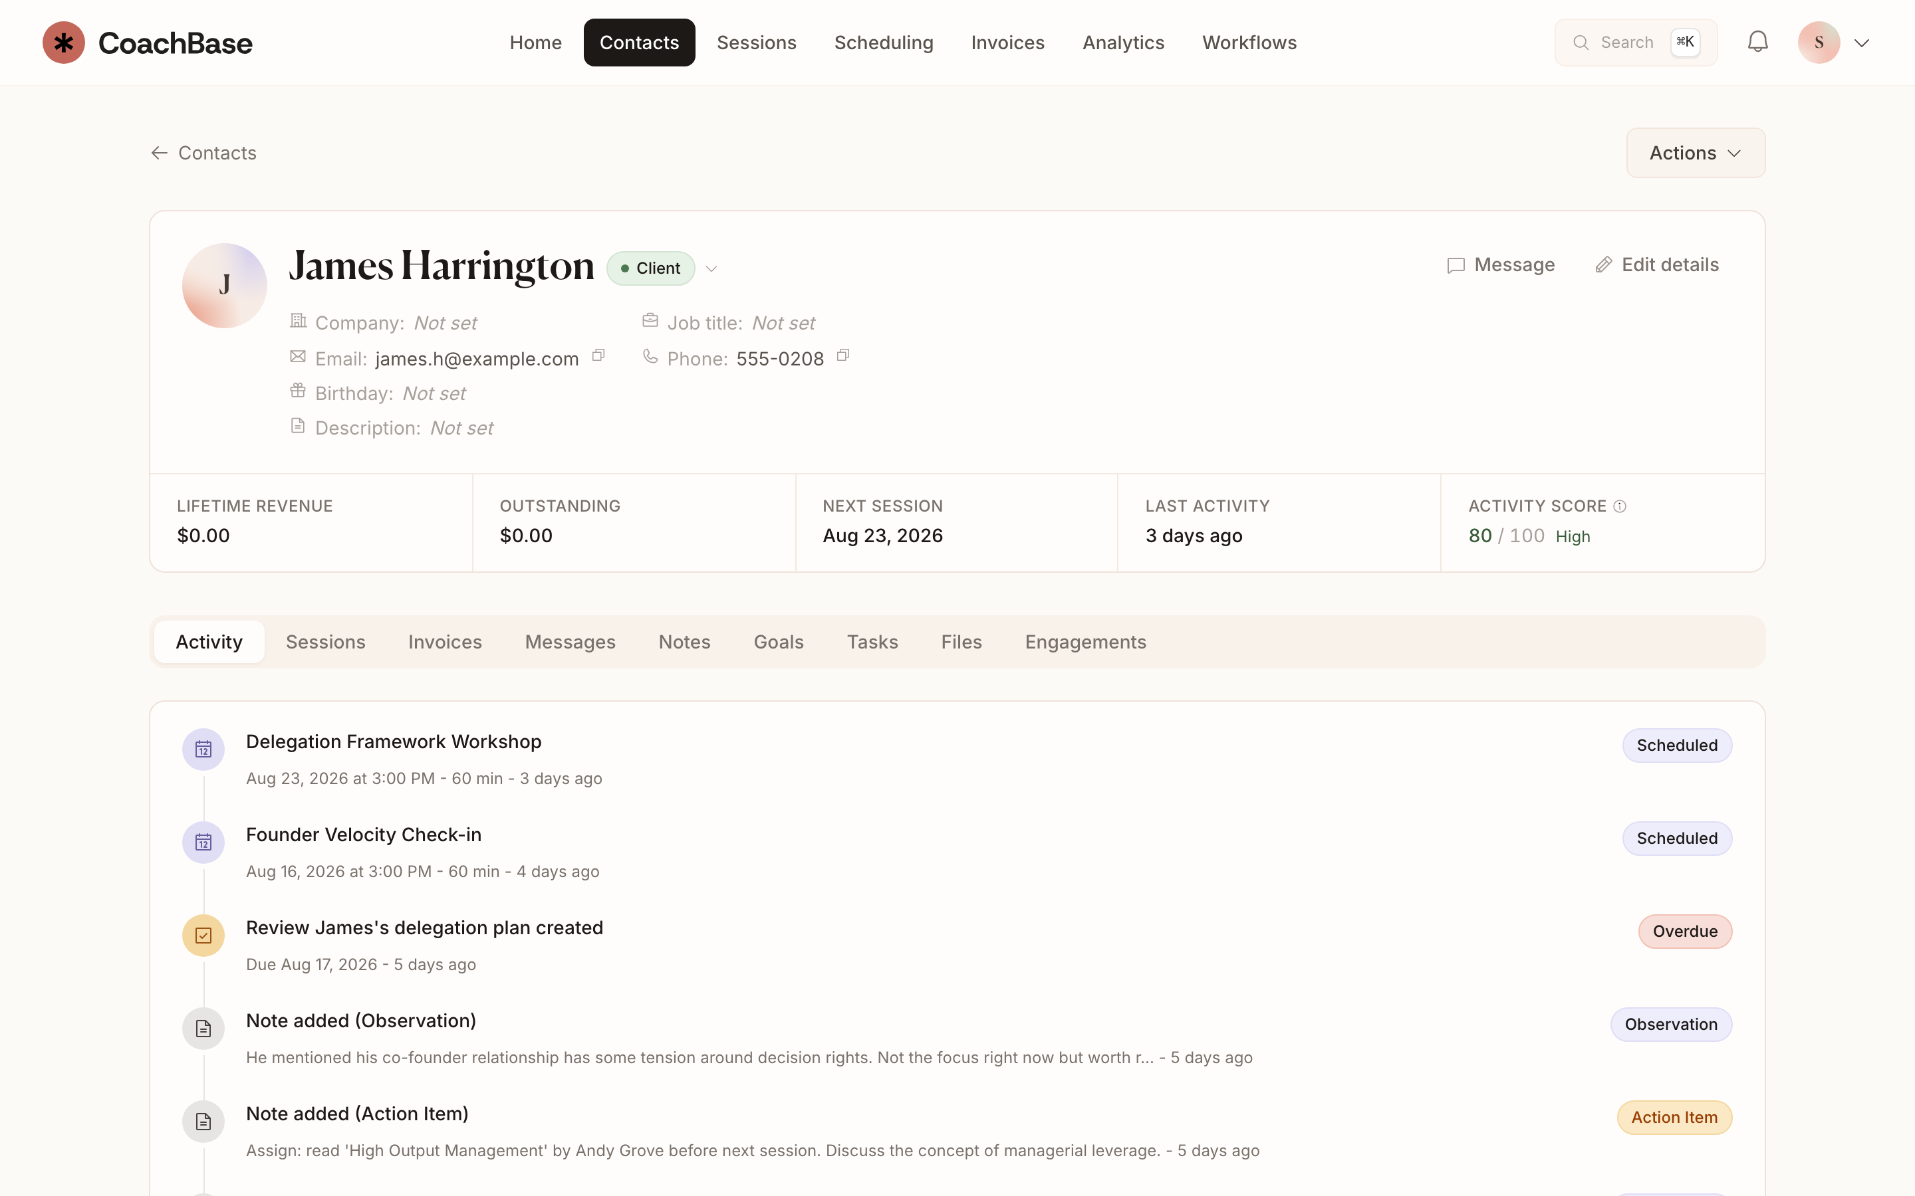Open Invoices in top navigation
Screen dimensions: 1915x1196
pos(1007,43)
